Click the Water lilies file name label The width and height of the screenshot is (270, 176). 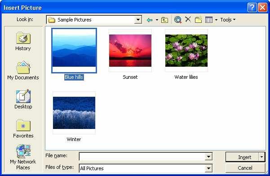coord(186,77)
